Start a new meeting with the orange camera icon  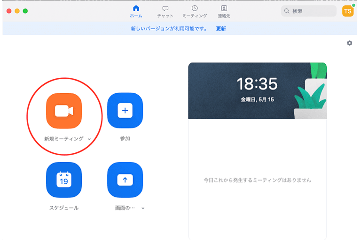pos(64,111)
